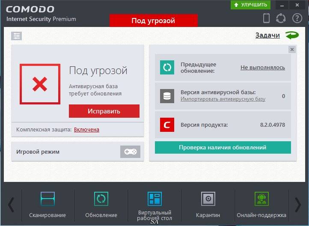This screenshot has width=309, height=226.
Task: Navigate right with the bottom bar arrow
Action: coord(298,205)
